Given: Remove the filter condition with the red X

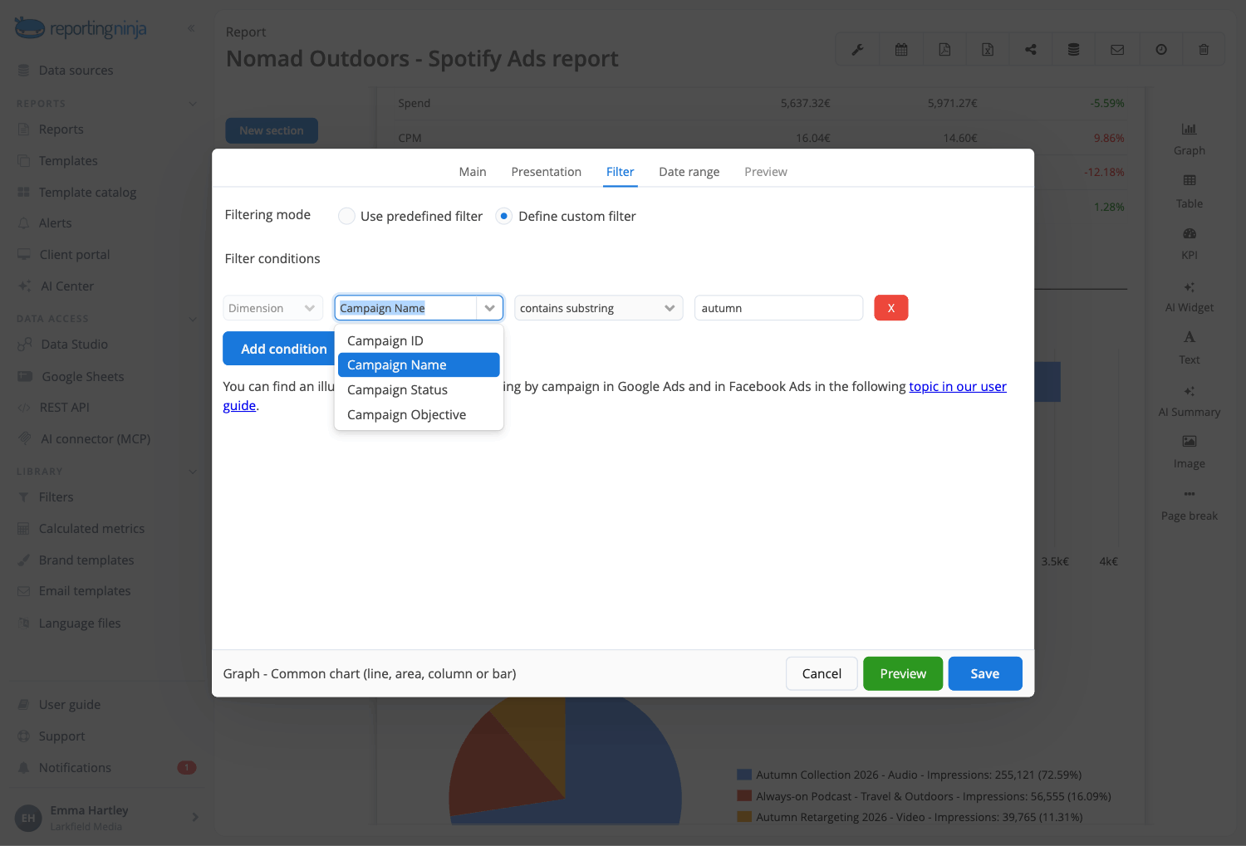Looking at the screenshot, I should 891,308.
